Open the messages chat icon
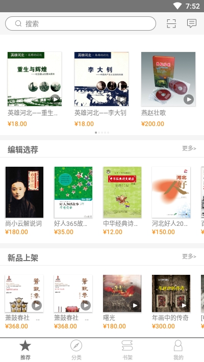 tap(192, 23)
